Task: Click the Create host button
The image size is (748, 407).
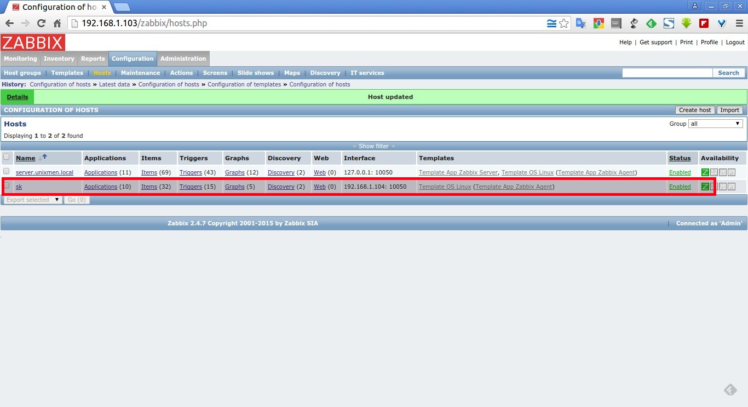Action: point(695,110)
